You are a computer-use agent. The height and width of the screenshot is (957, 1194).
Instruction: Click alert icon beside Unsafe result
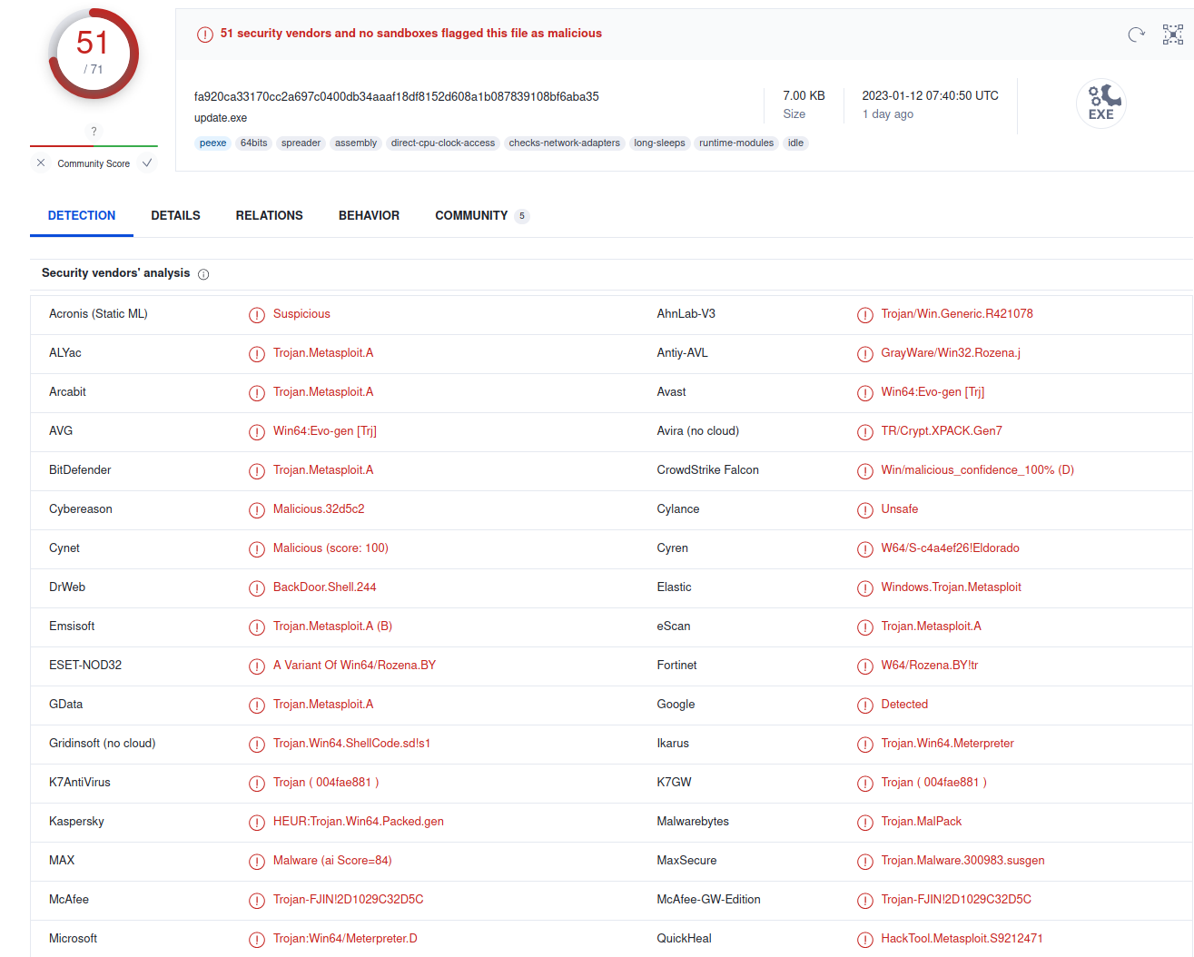point(865,510)
